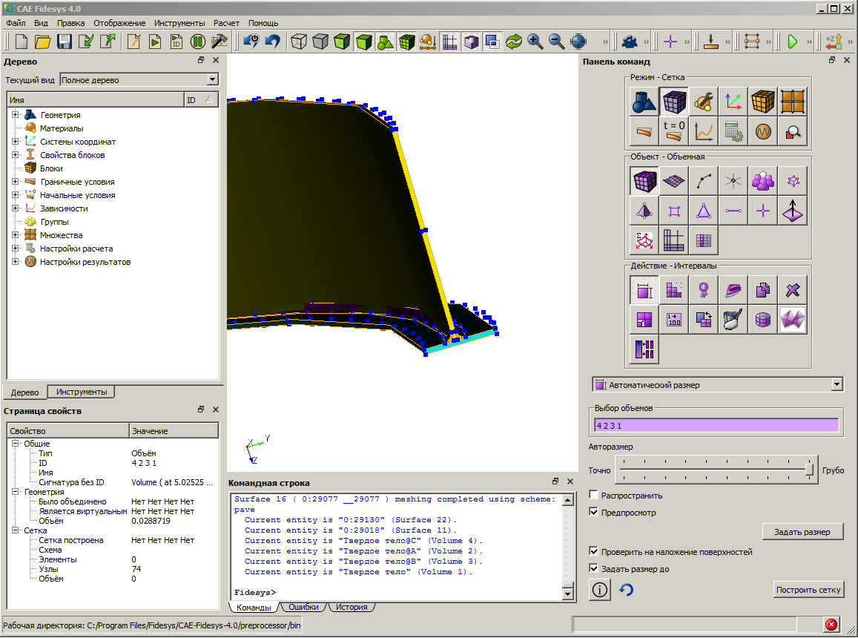
Task: Switch to the Инструменты tab under tree
Action: (82, 392)
